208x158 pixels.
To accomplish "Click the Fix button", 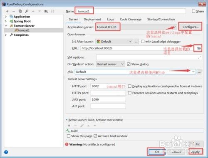I will coord(198,144).
